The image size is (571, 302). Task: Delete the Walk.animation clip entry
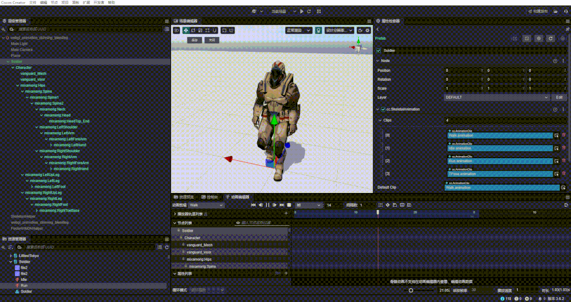pyautogui.click(x=564, y=135)
